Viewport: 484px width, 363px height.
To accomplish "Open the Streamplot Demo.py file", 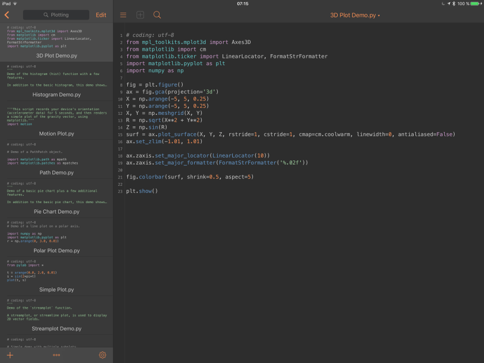I will coord(56,328).
